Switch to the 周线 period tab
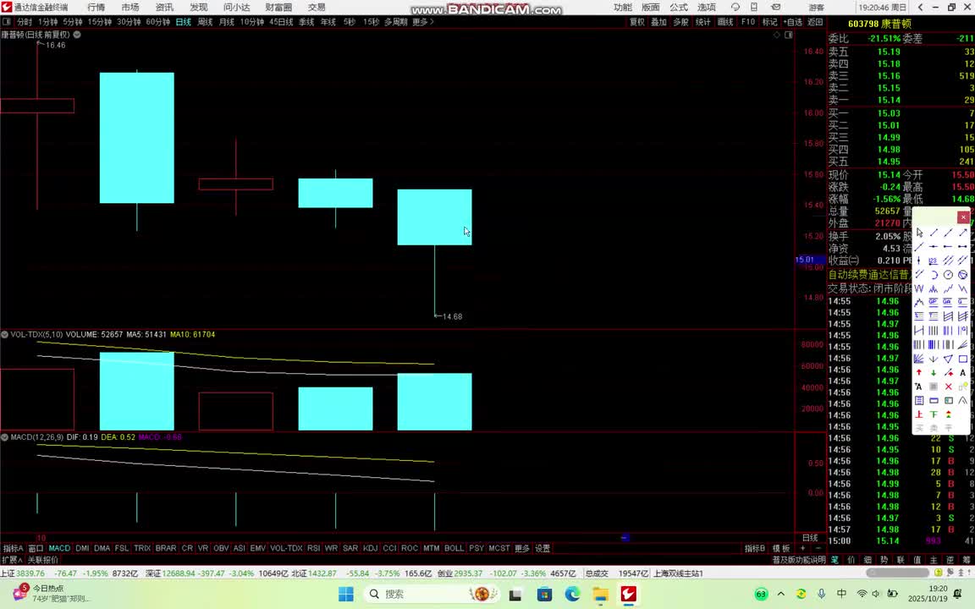The width and height of the screenshot is (975, 609). click(x=205, y=22)
